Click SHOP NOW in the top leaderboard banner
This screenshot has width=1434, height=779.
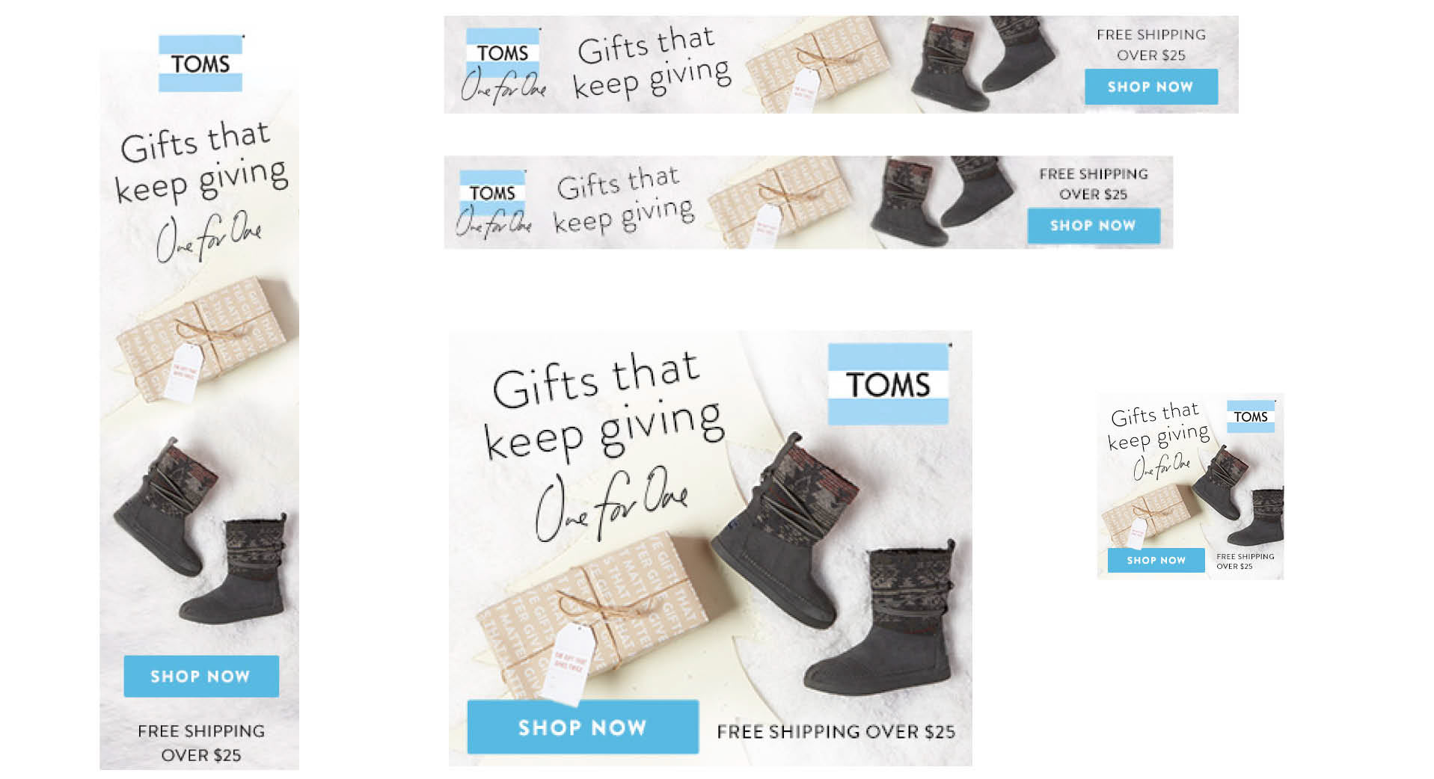point(1150,87)
